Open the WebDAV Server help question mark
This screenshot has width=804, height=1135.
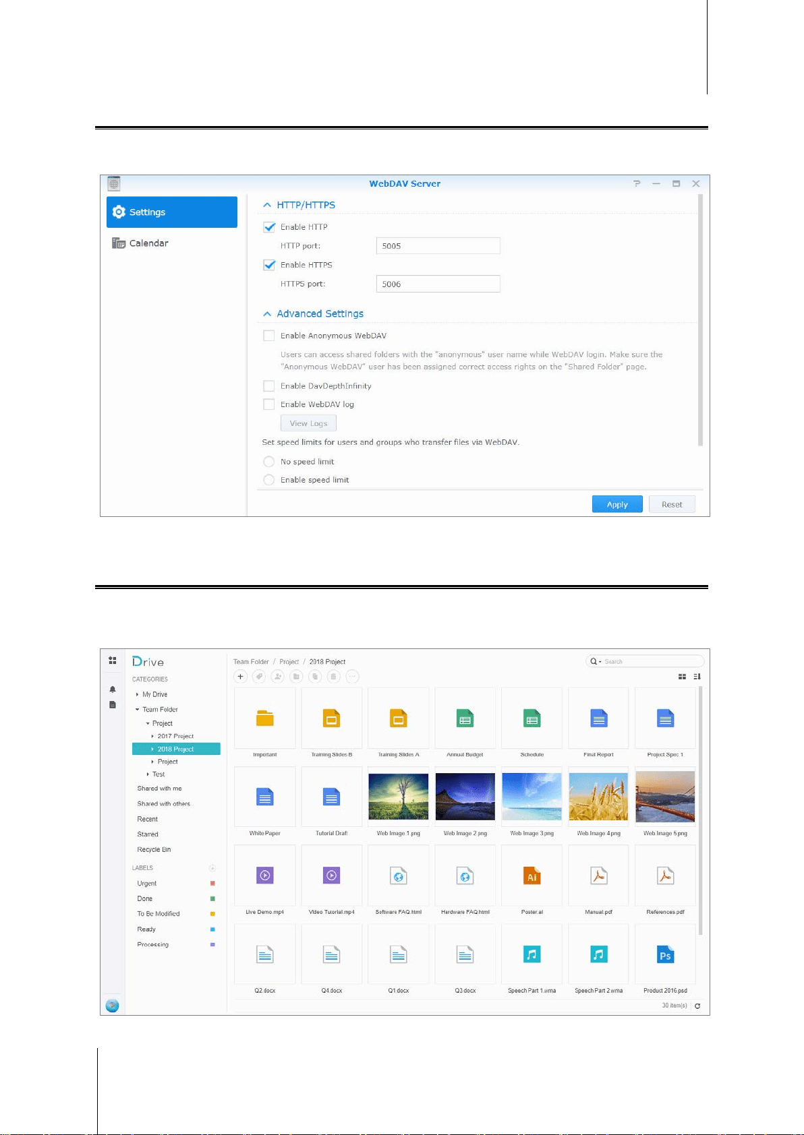coord(637,183)
